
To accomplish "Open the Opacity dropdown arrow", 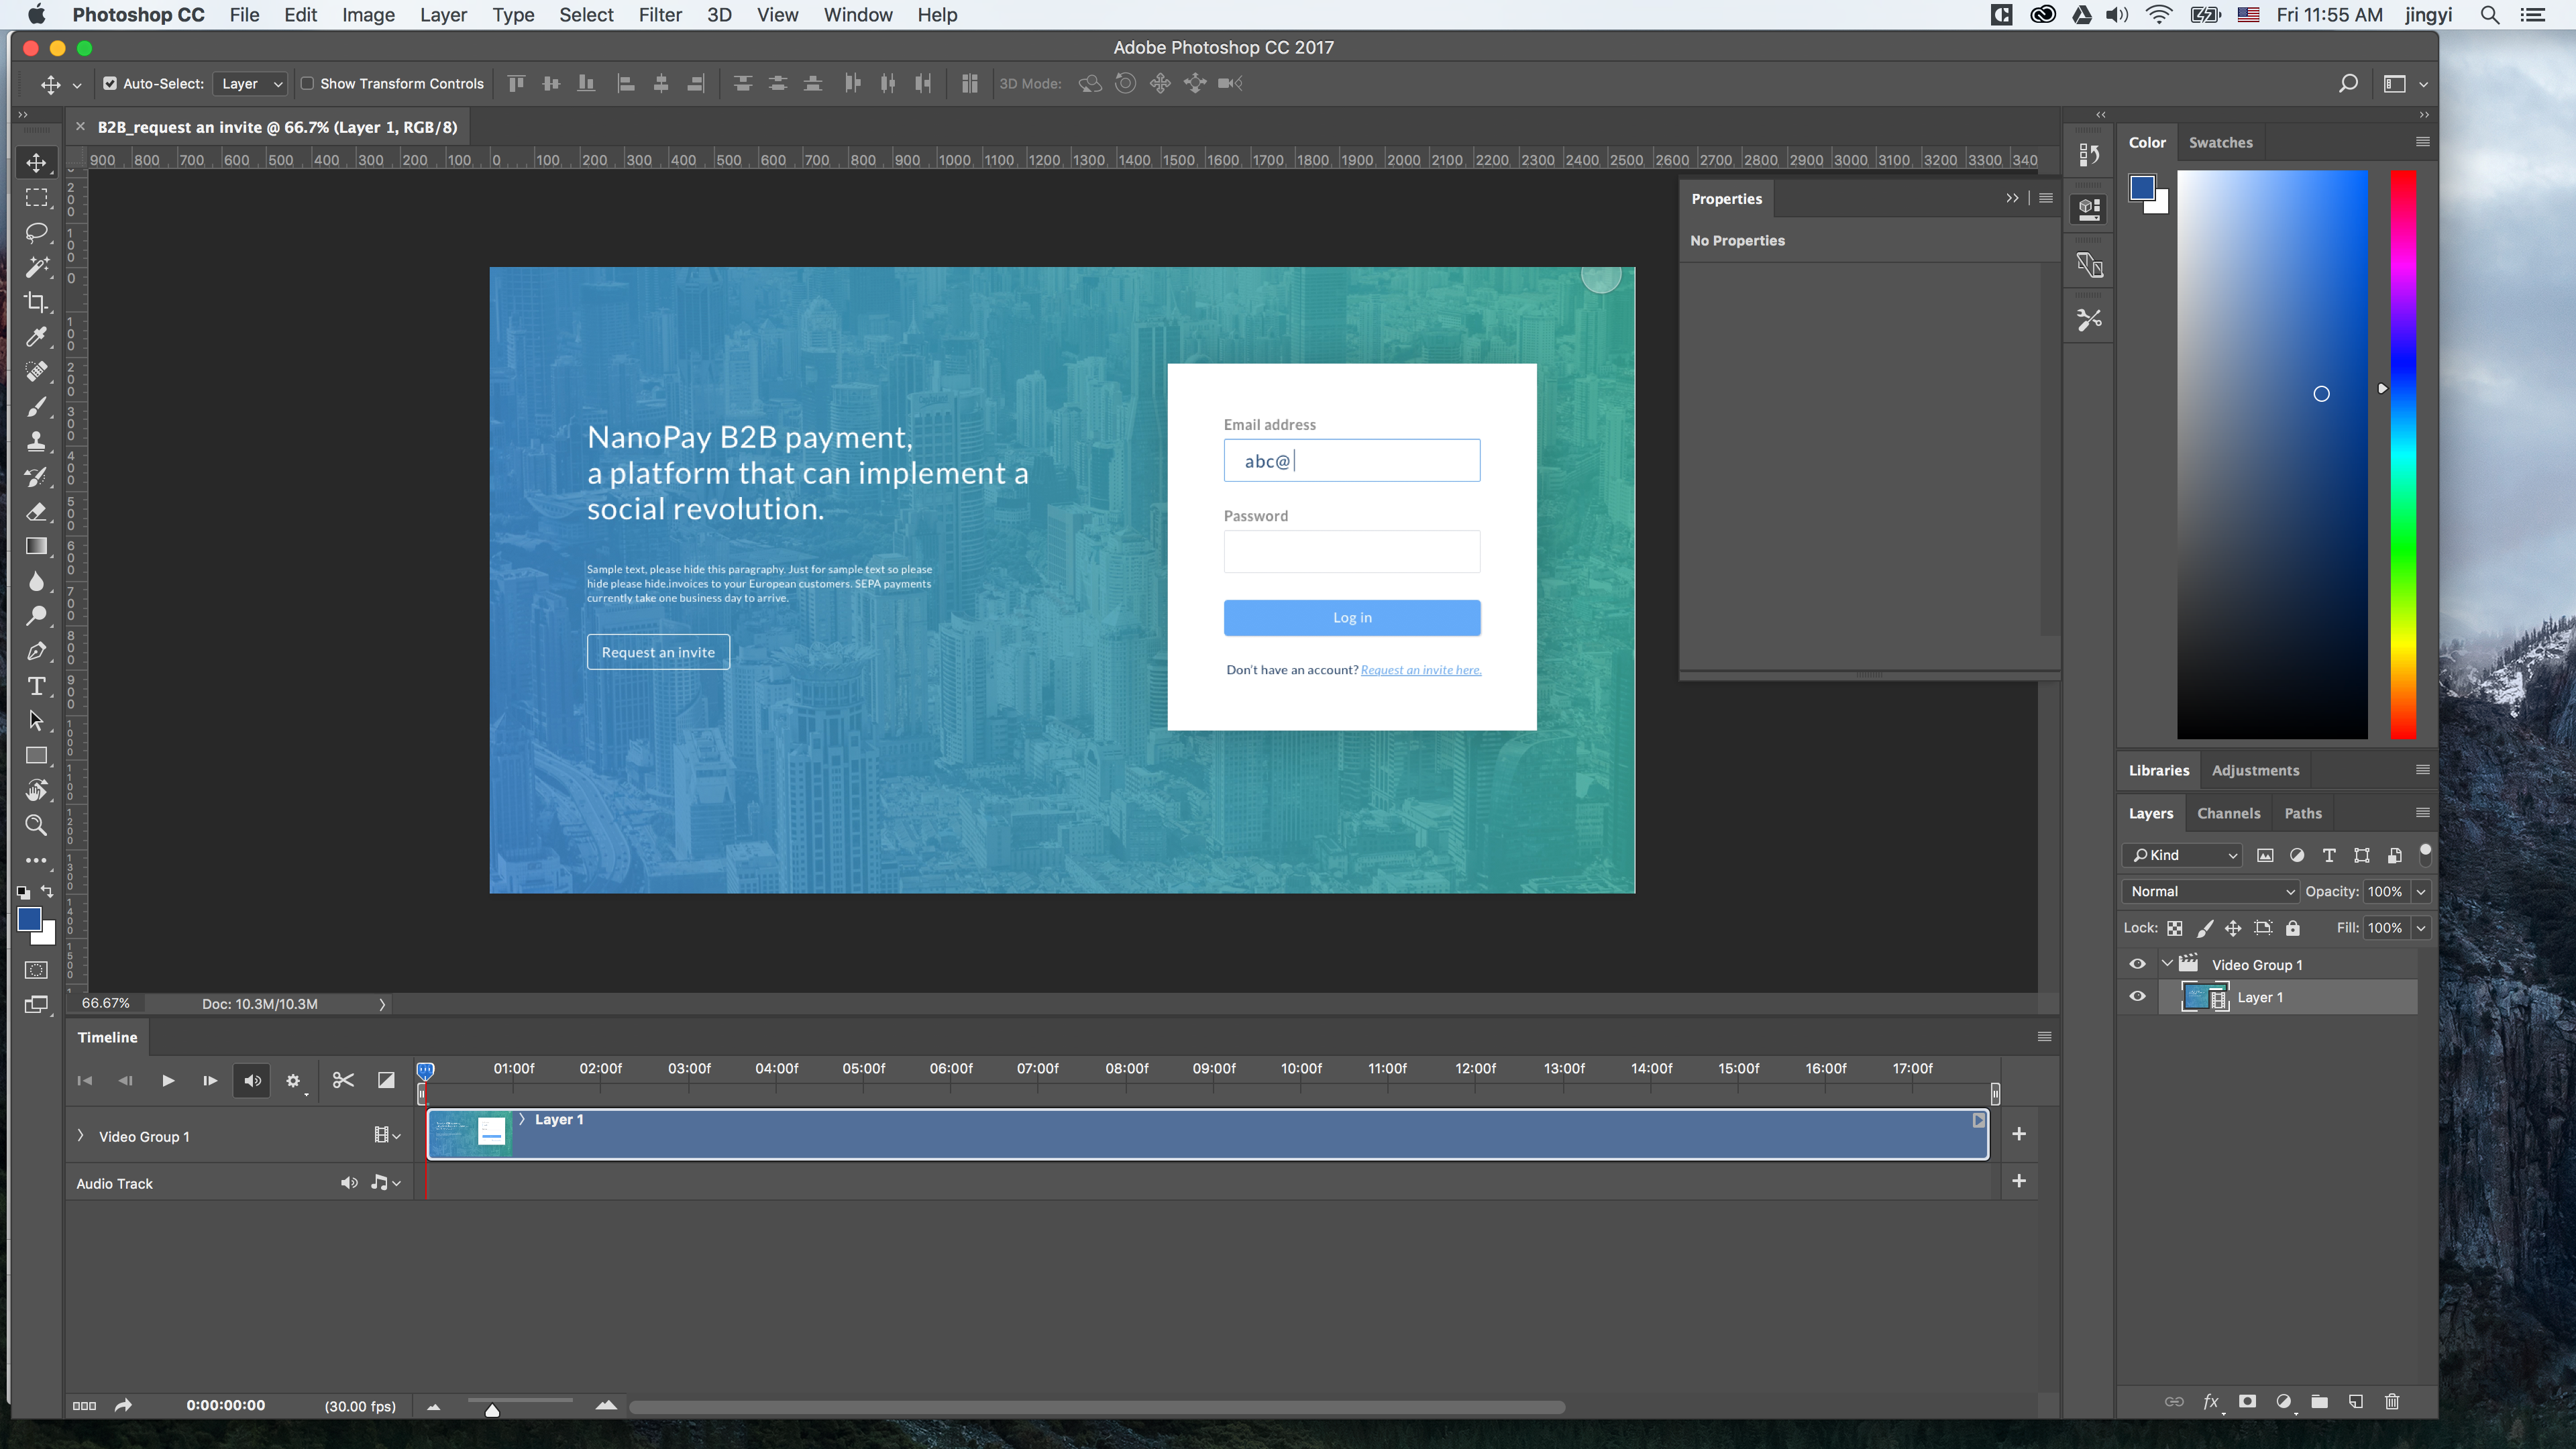I will tap(2421, 891).
